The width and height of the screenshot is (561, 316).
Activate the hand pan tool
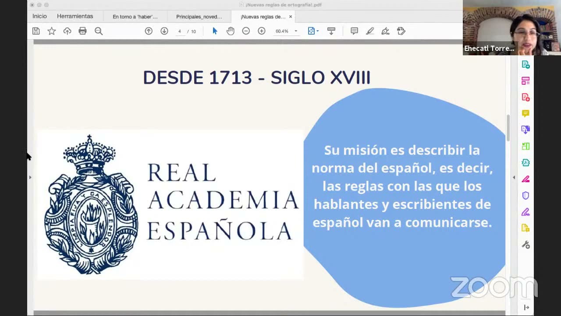[231, 31]
